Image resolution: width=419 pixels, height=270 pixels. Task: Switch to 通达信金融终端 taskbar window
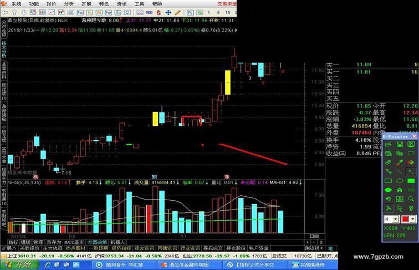[x=188, y=264]
